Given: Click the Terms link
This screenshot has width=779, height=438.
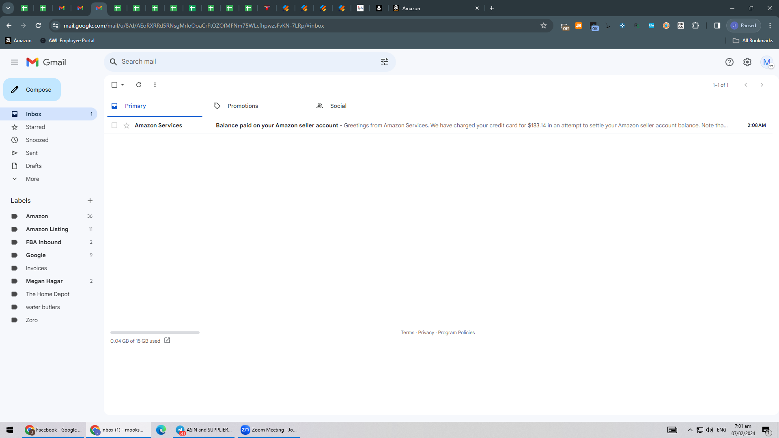Looking at the screenshot, I should [x=407, y=333].
